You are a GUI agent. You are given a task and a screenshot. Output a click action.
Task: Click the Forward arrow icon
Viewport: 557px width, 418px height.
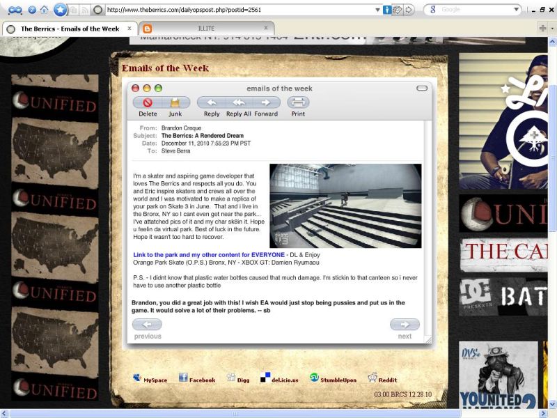point(266,102)
